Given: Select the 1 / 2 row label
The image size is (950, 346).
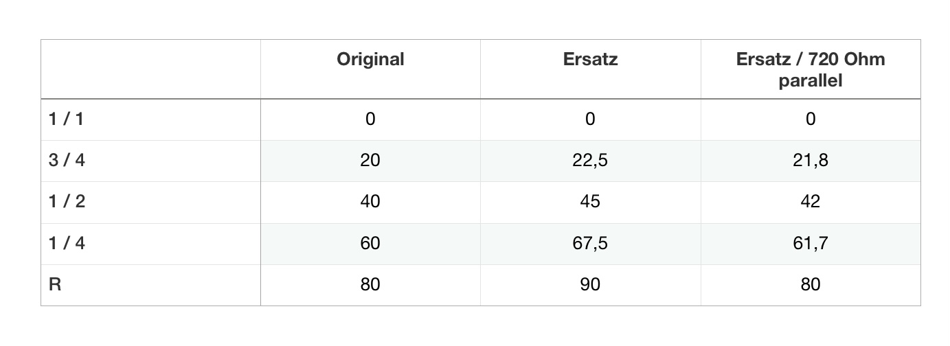Looking at the screenshot, I should point(67,202).
